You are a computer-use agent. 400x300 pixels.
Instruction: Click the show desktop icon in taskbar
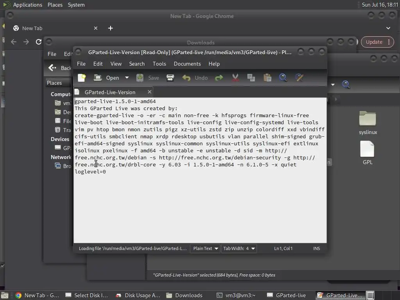5,295
